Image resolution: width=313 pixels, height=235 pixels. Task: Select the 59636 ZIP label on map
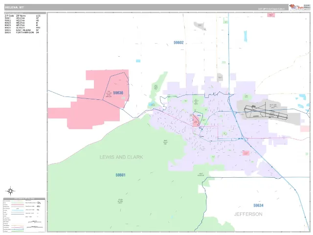(x=118, y=93)
